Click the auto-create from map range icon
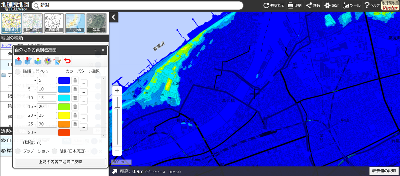Image resolution: width=400 pixels, height=176 pixels. pyautogui.click(x=38, y=61)
